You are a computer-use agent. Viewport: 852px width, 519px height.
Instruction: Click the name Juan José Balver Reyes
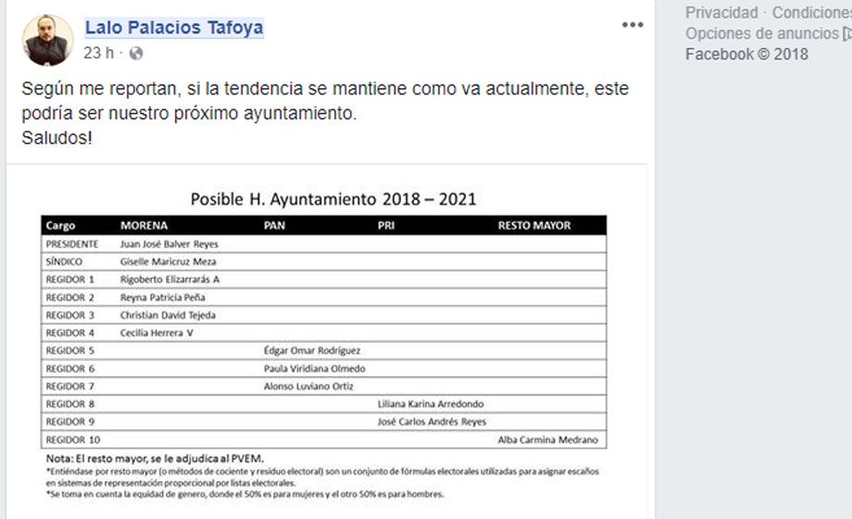(169, 244)
